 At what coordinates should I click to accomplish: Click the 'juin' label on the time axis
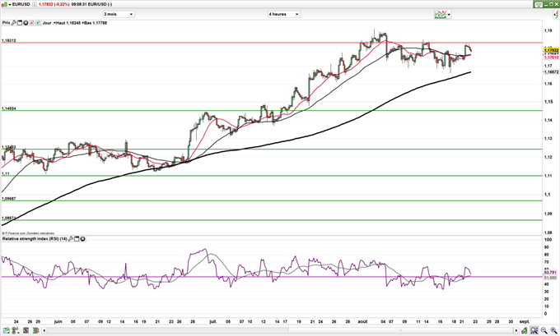tap(58, 322)
